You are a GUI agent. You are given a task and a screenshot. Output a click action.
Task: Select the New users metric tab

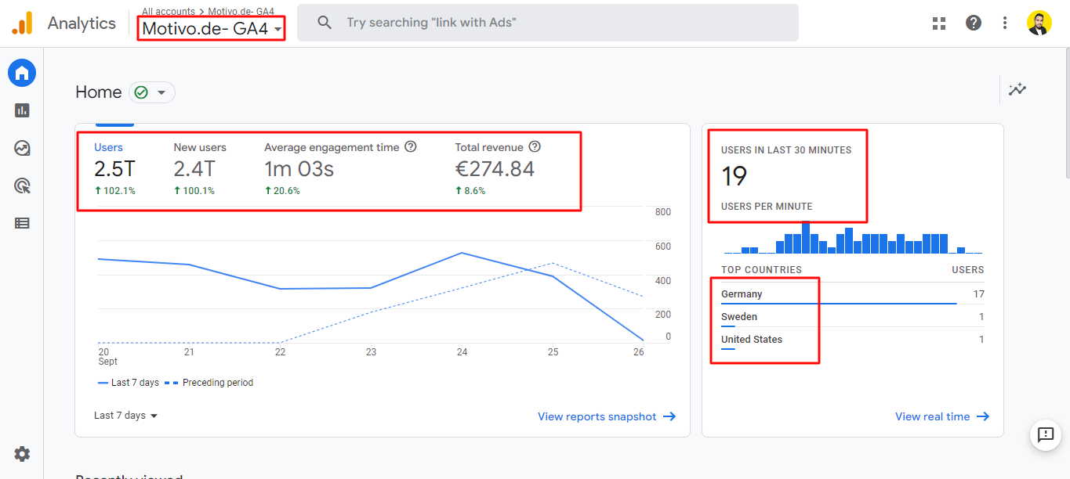[200, 168]
